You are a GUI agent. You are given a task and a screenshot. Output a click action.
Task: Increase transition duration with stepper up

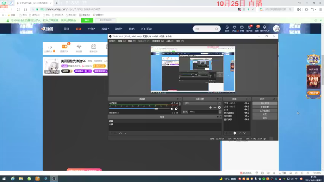click(220, 111)
